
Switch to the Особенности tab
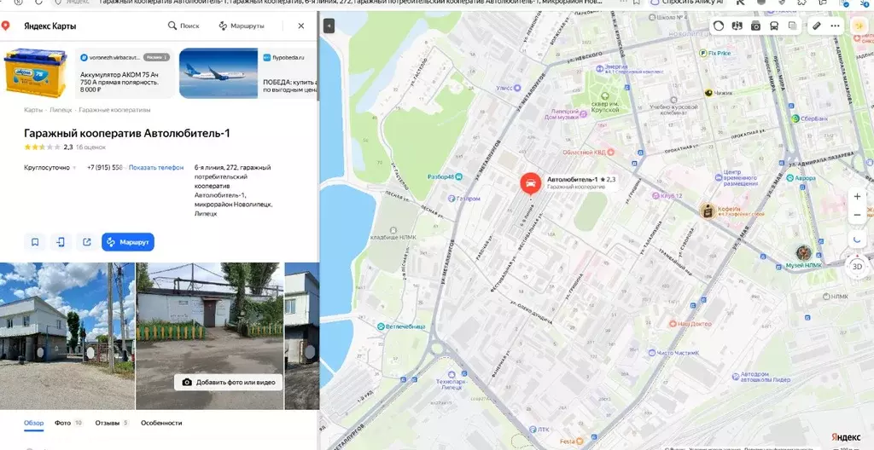pos(161,423)
